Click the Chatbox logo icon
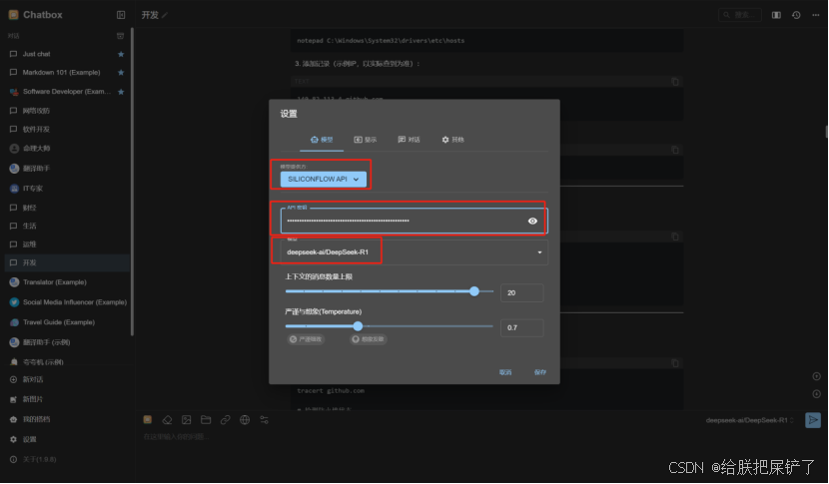Image resolution: width=829 pixels, height=484 pixels. pos(14,15)
